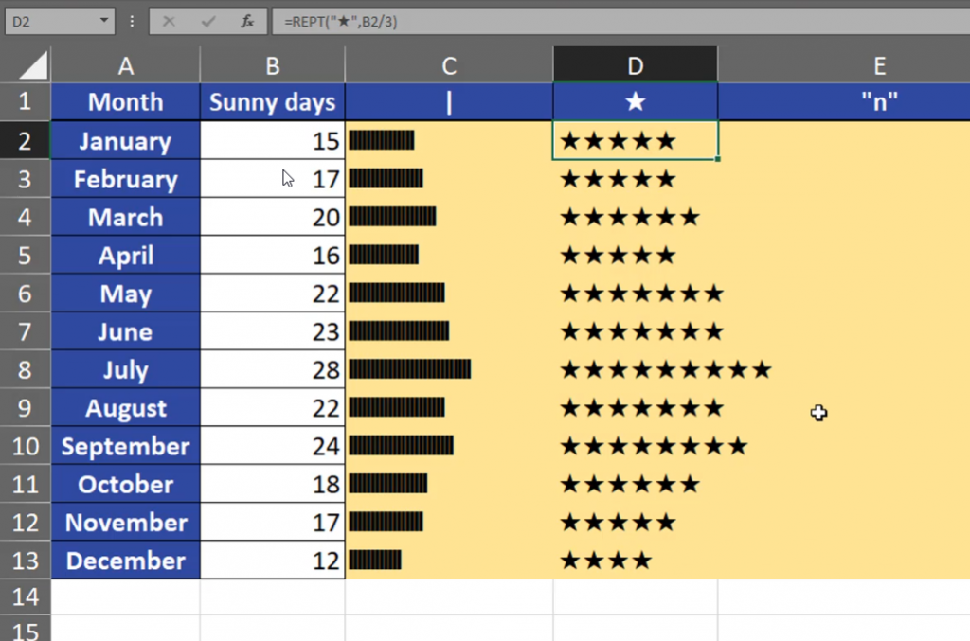Select column A header
Screen dimensions: 970x641
(125, 65)
